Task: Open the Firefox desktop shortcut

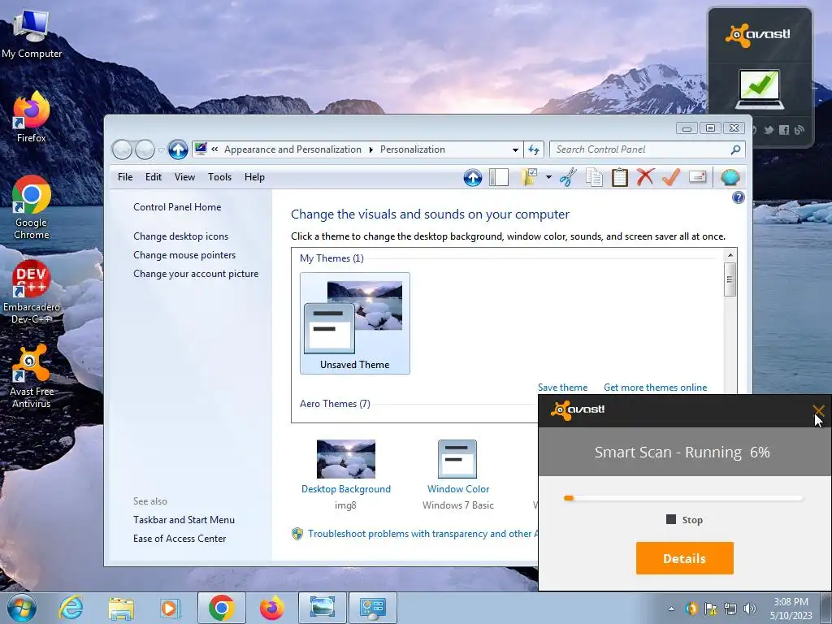Action: pos(32,117)
